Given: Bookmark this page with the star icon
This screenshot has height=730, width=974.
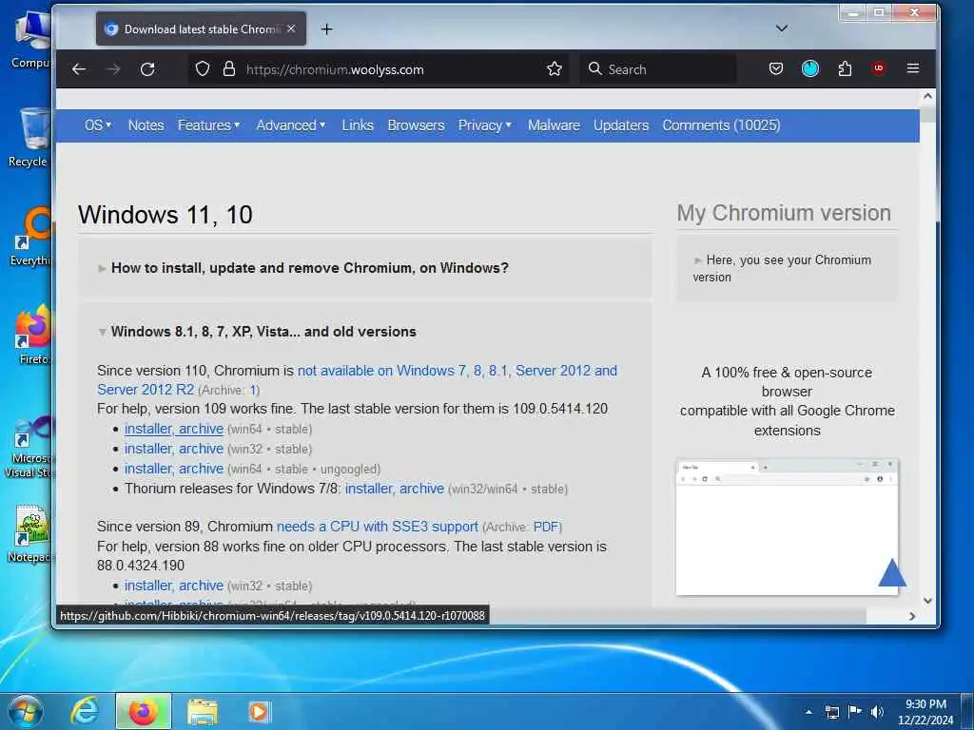Looking at the screenshot, I should coord(555,68).
